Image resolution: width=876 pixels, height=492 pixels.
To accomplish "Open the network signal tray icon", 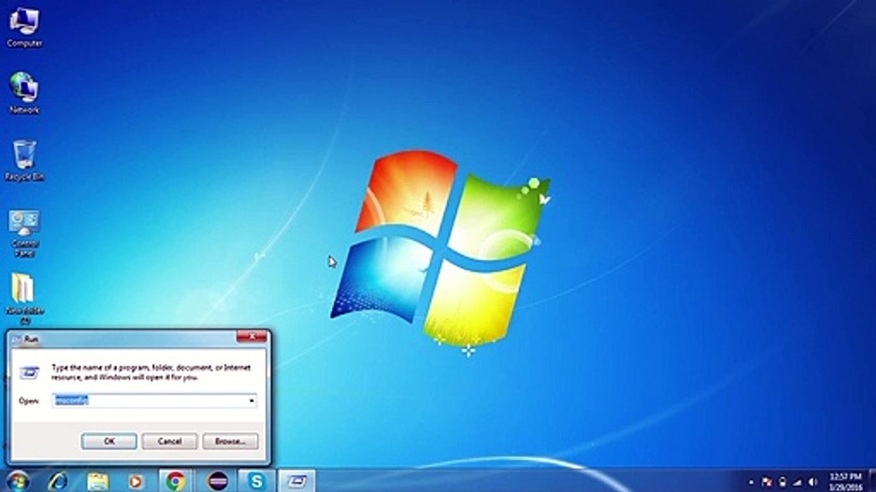I will click(x=798, y=482).
